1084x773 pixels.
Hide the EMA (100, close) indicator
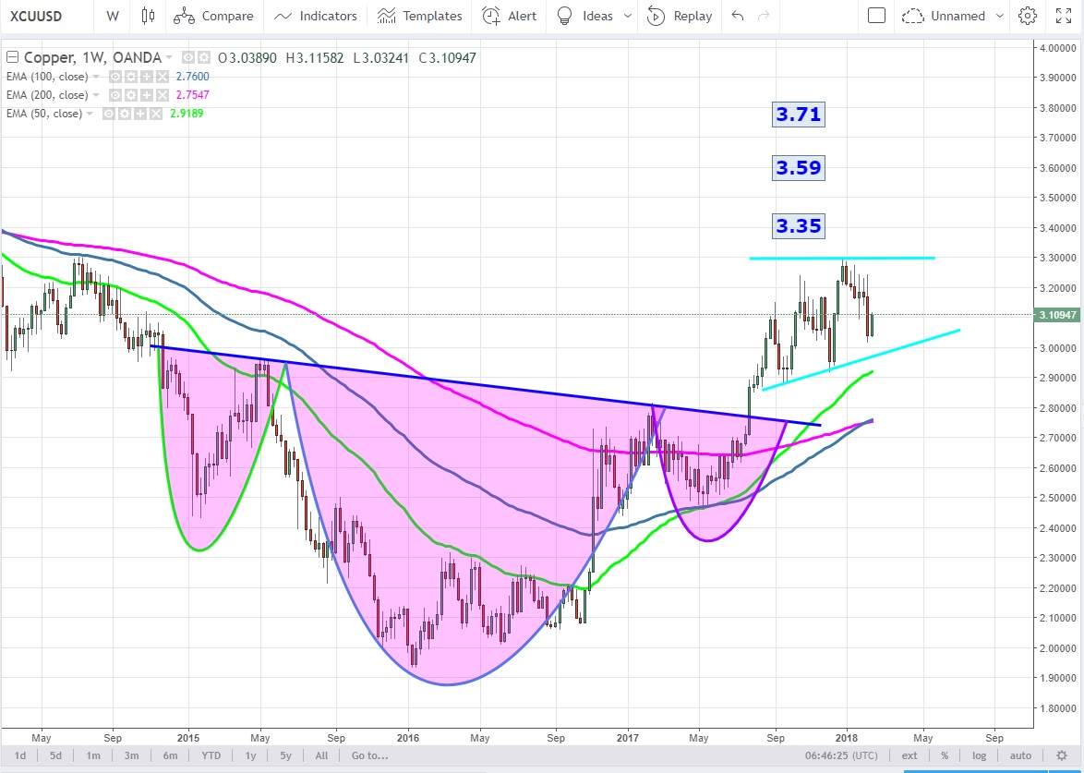(x=116, y=77)
